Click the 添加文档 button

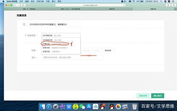click(143, 96)
